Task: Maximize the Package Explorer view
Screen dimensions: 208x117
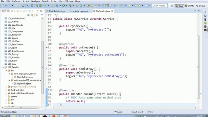Action: (41, 11)
